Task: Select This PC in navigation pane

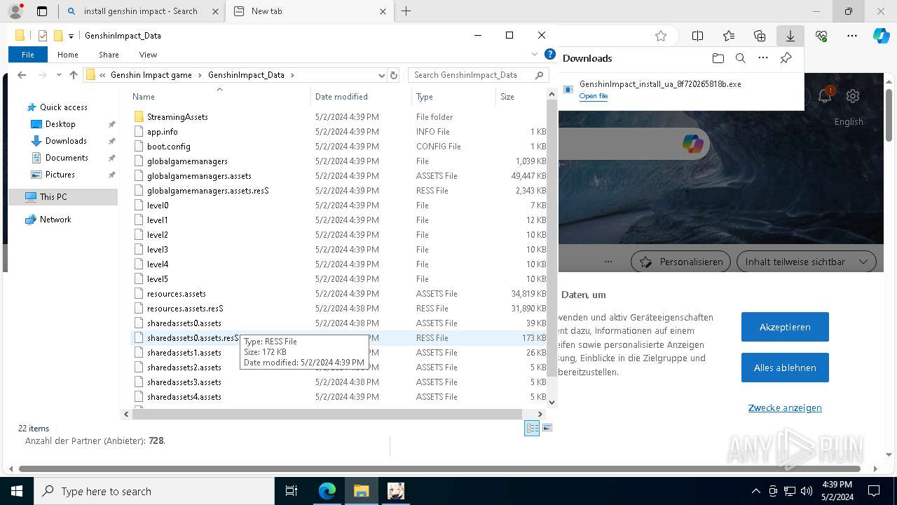Action: (63, 197)
